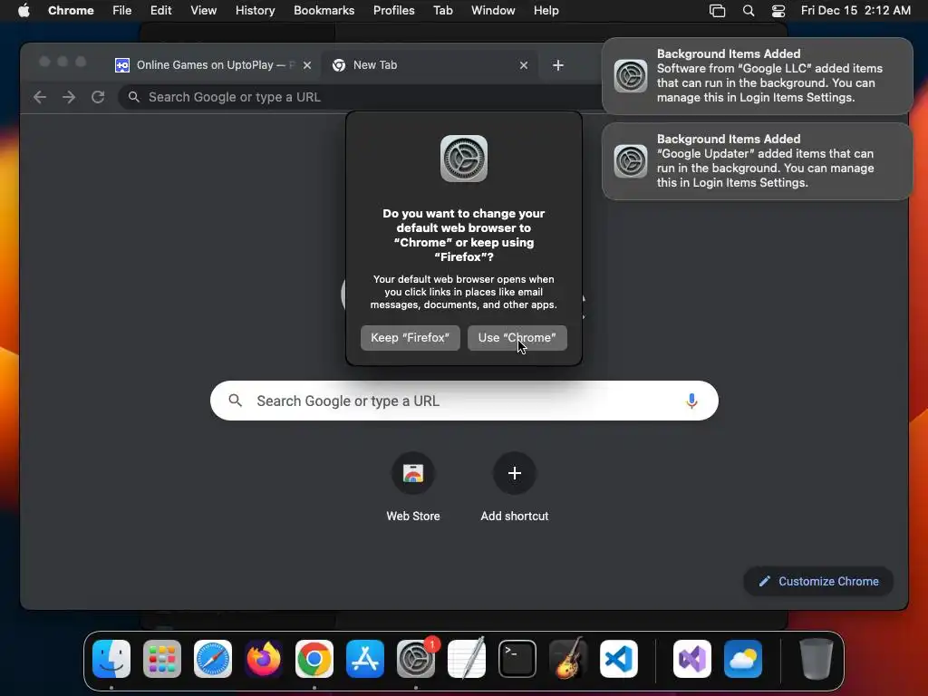Focus the center Google search box
Image resolution: width=928 pixels, height=696 pixels.
(x=464, y=401)
